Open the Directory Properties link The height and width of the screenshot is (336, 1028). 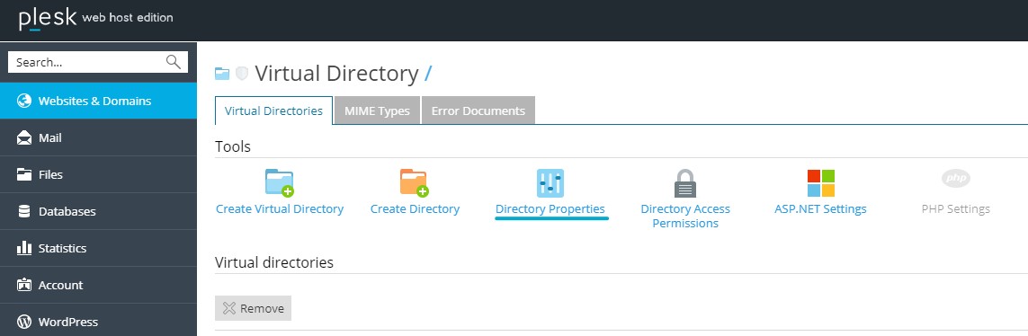(x=550, y=209)
